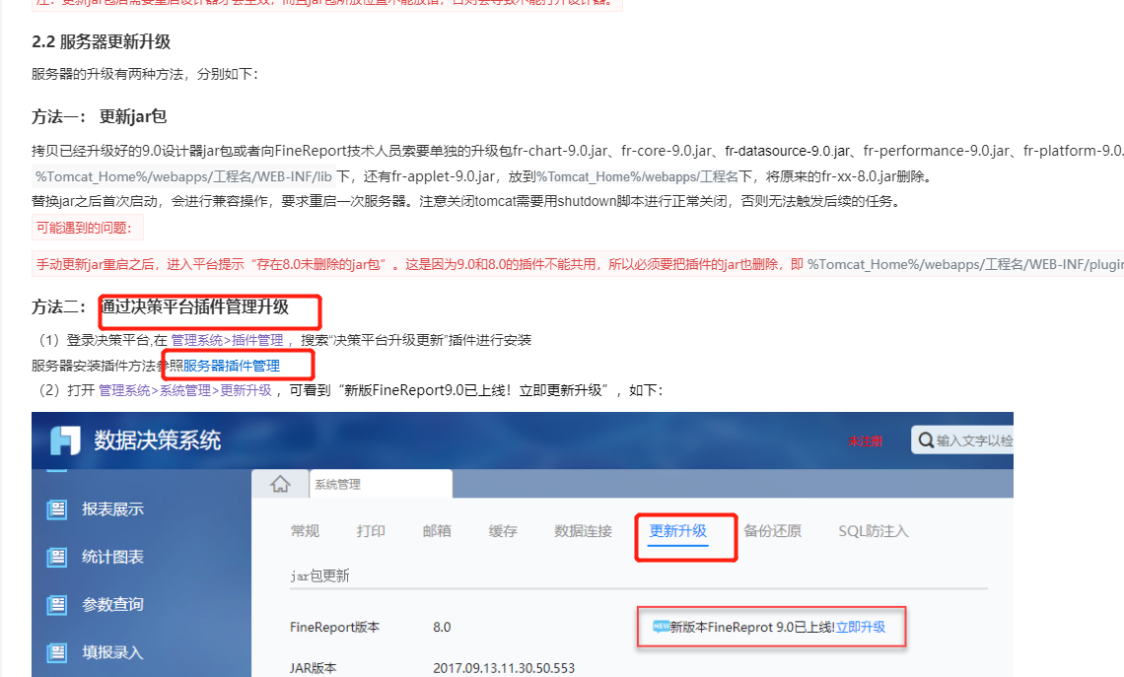The height and width of the screenshot is (677, 1124).
Task: Select the 系统管理 page tab
Action: pyautogui.click(x=381, y=484)
